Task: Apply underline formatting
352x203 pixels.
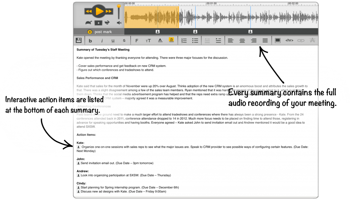Action: point(113,41)
